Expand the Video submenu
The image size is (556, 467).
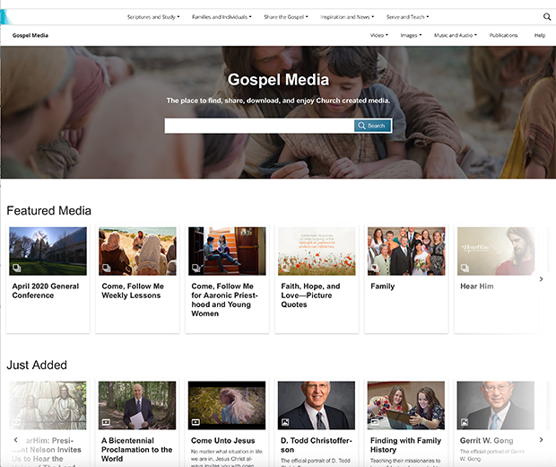point(379,36)
